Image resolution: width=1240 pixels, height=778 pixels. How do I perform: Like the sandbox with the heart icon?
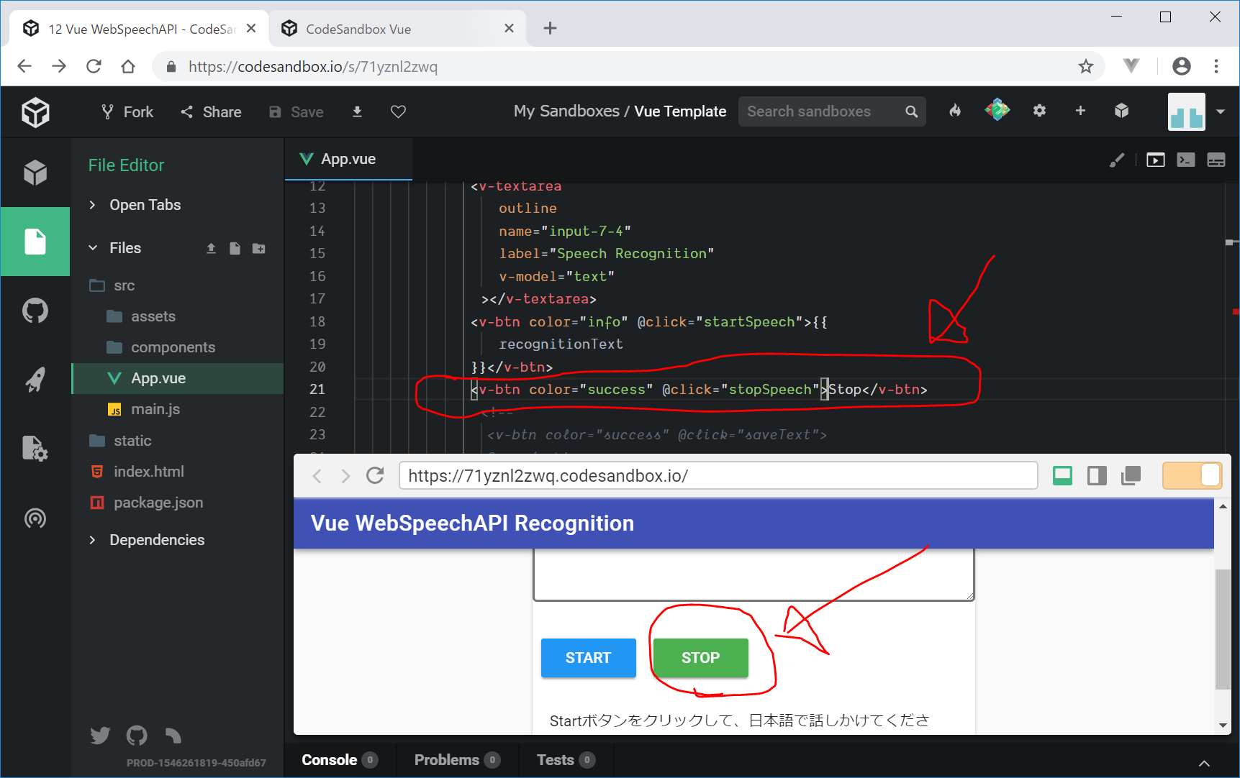point(398,111)
